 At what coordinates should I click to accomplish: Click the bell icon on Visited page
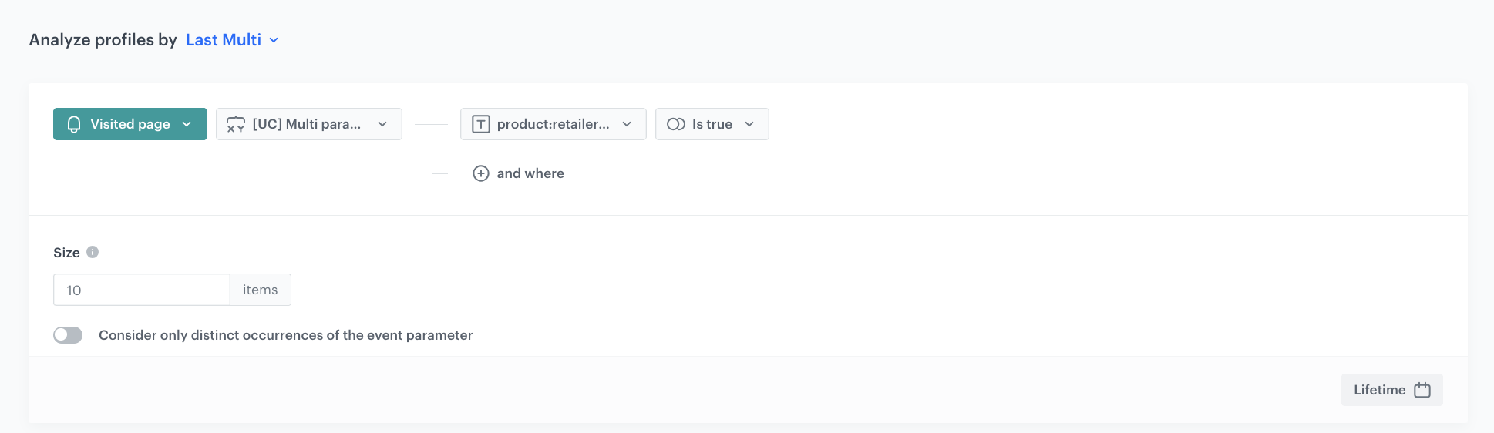click(x=74, y=124)
